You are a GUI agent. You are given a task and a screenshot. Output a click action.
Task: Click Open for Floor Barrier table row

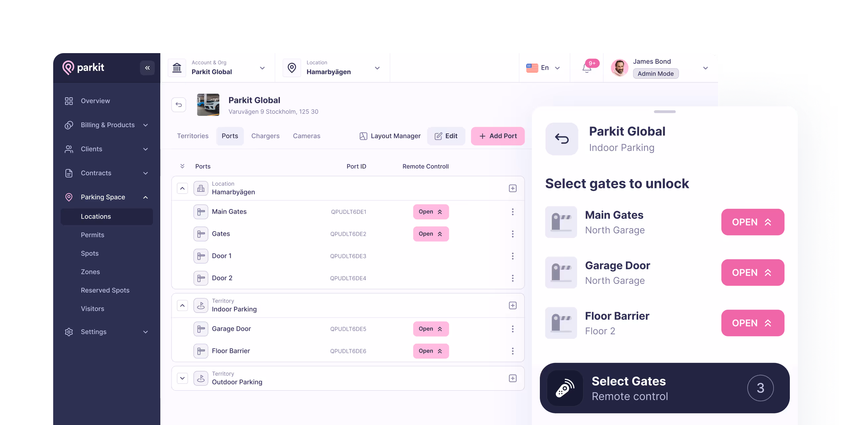[431, 351]
